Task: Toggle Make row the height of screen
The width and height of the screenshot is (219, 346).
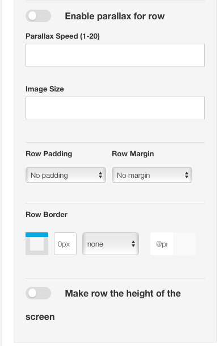Action: (x=39, y=293)
